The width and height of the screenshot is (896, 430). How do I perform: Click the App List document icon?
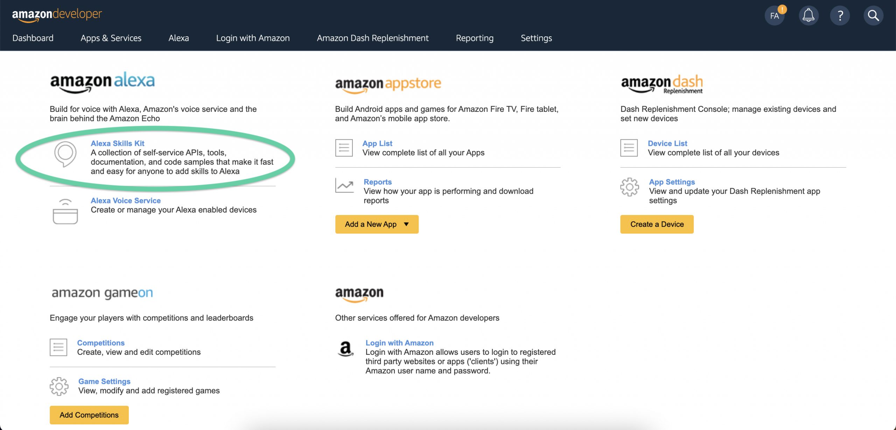[x=344, y=148]
